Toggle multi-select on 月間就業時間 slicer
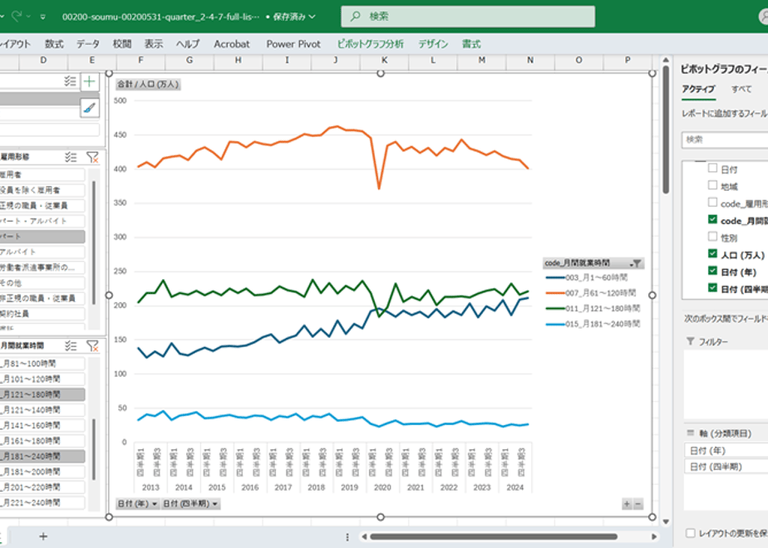 [71, 346]
